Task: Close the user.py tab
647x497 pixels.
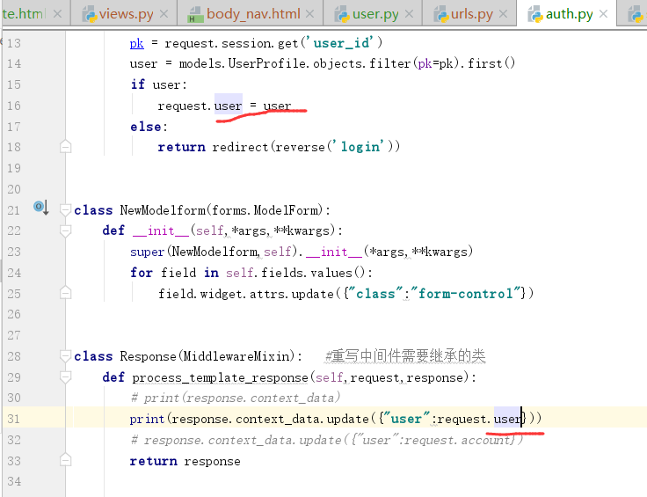Action: tap(409, 14)
